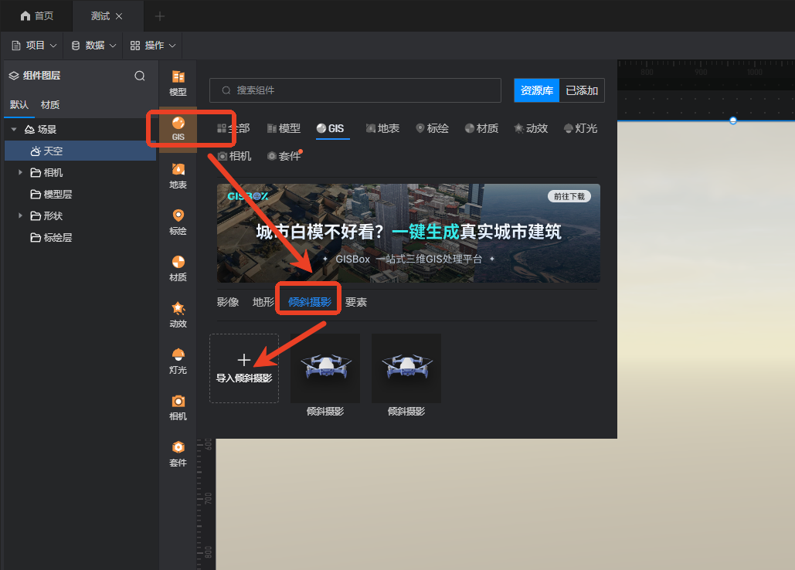Screen dimensions: 795x570
Task: Select the 相机 folder row
Action: click(80, 173)
